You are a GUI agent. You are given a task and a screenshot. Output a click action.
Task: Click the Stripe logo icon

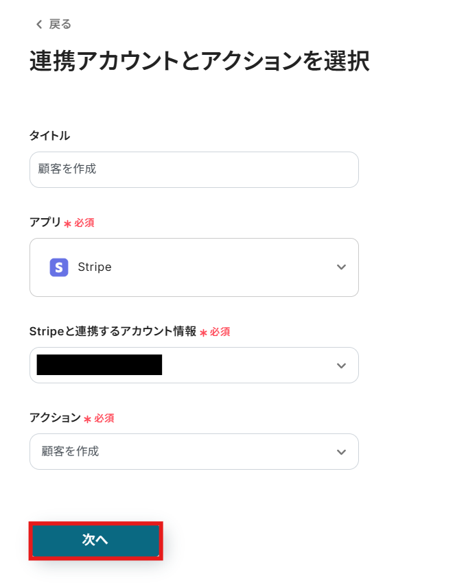click(59, 267)
